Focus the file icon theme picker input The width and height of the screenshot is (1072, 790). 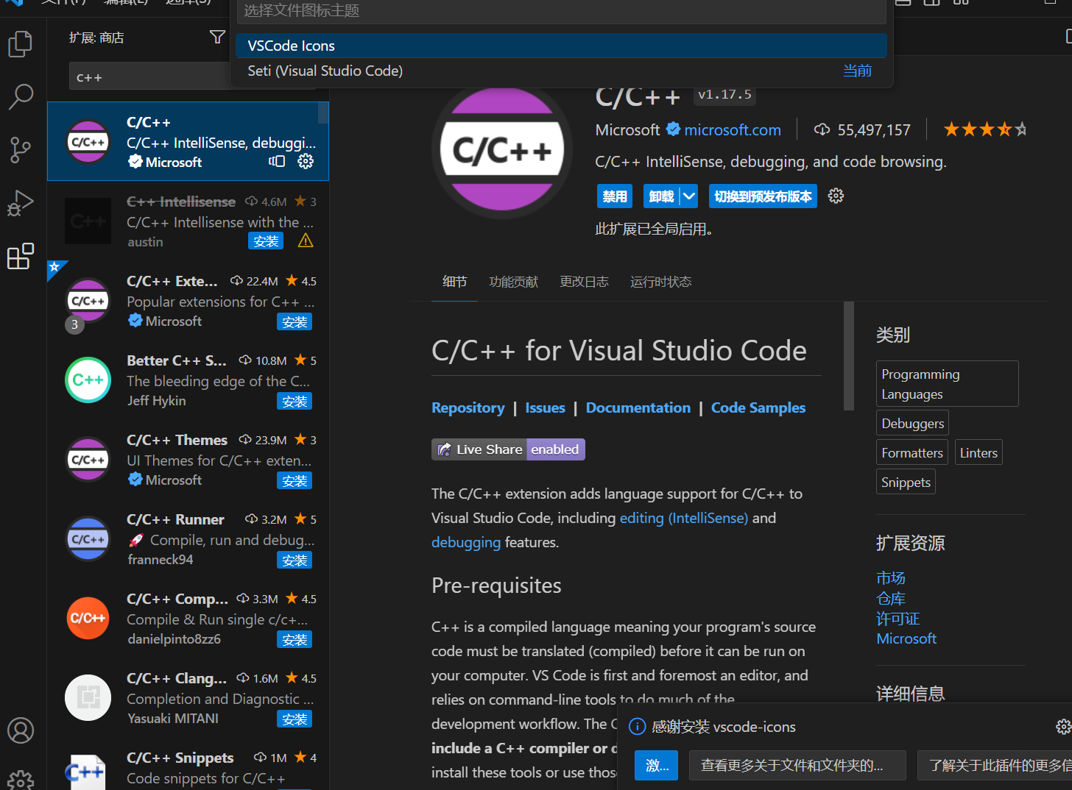coord(561,11)
